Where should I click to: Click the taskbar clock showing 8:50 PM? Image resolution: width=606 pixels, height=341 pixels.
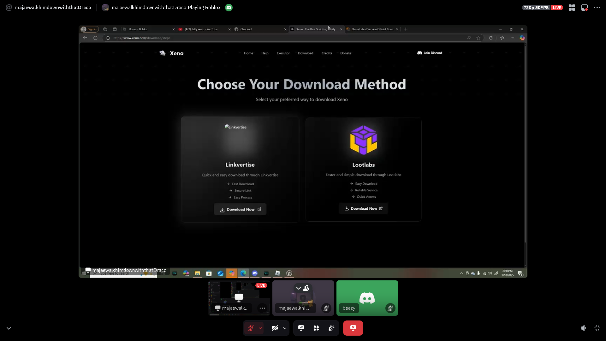(508, 273)
